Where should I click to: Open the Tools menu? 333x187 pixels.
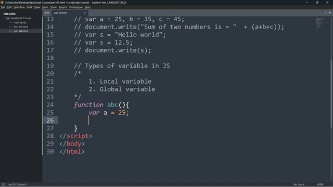[53, 7]
